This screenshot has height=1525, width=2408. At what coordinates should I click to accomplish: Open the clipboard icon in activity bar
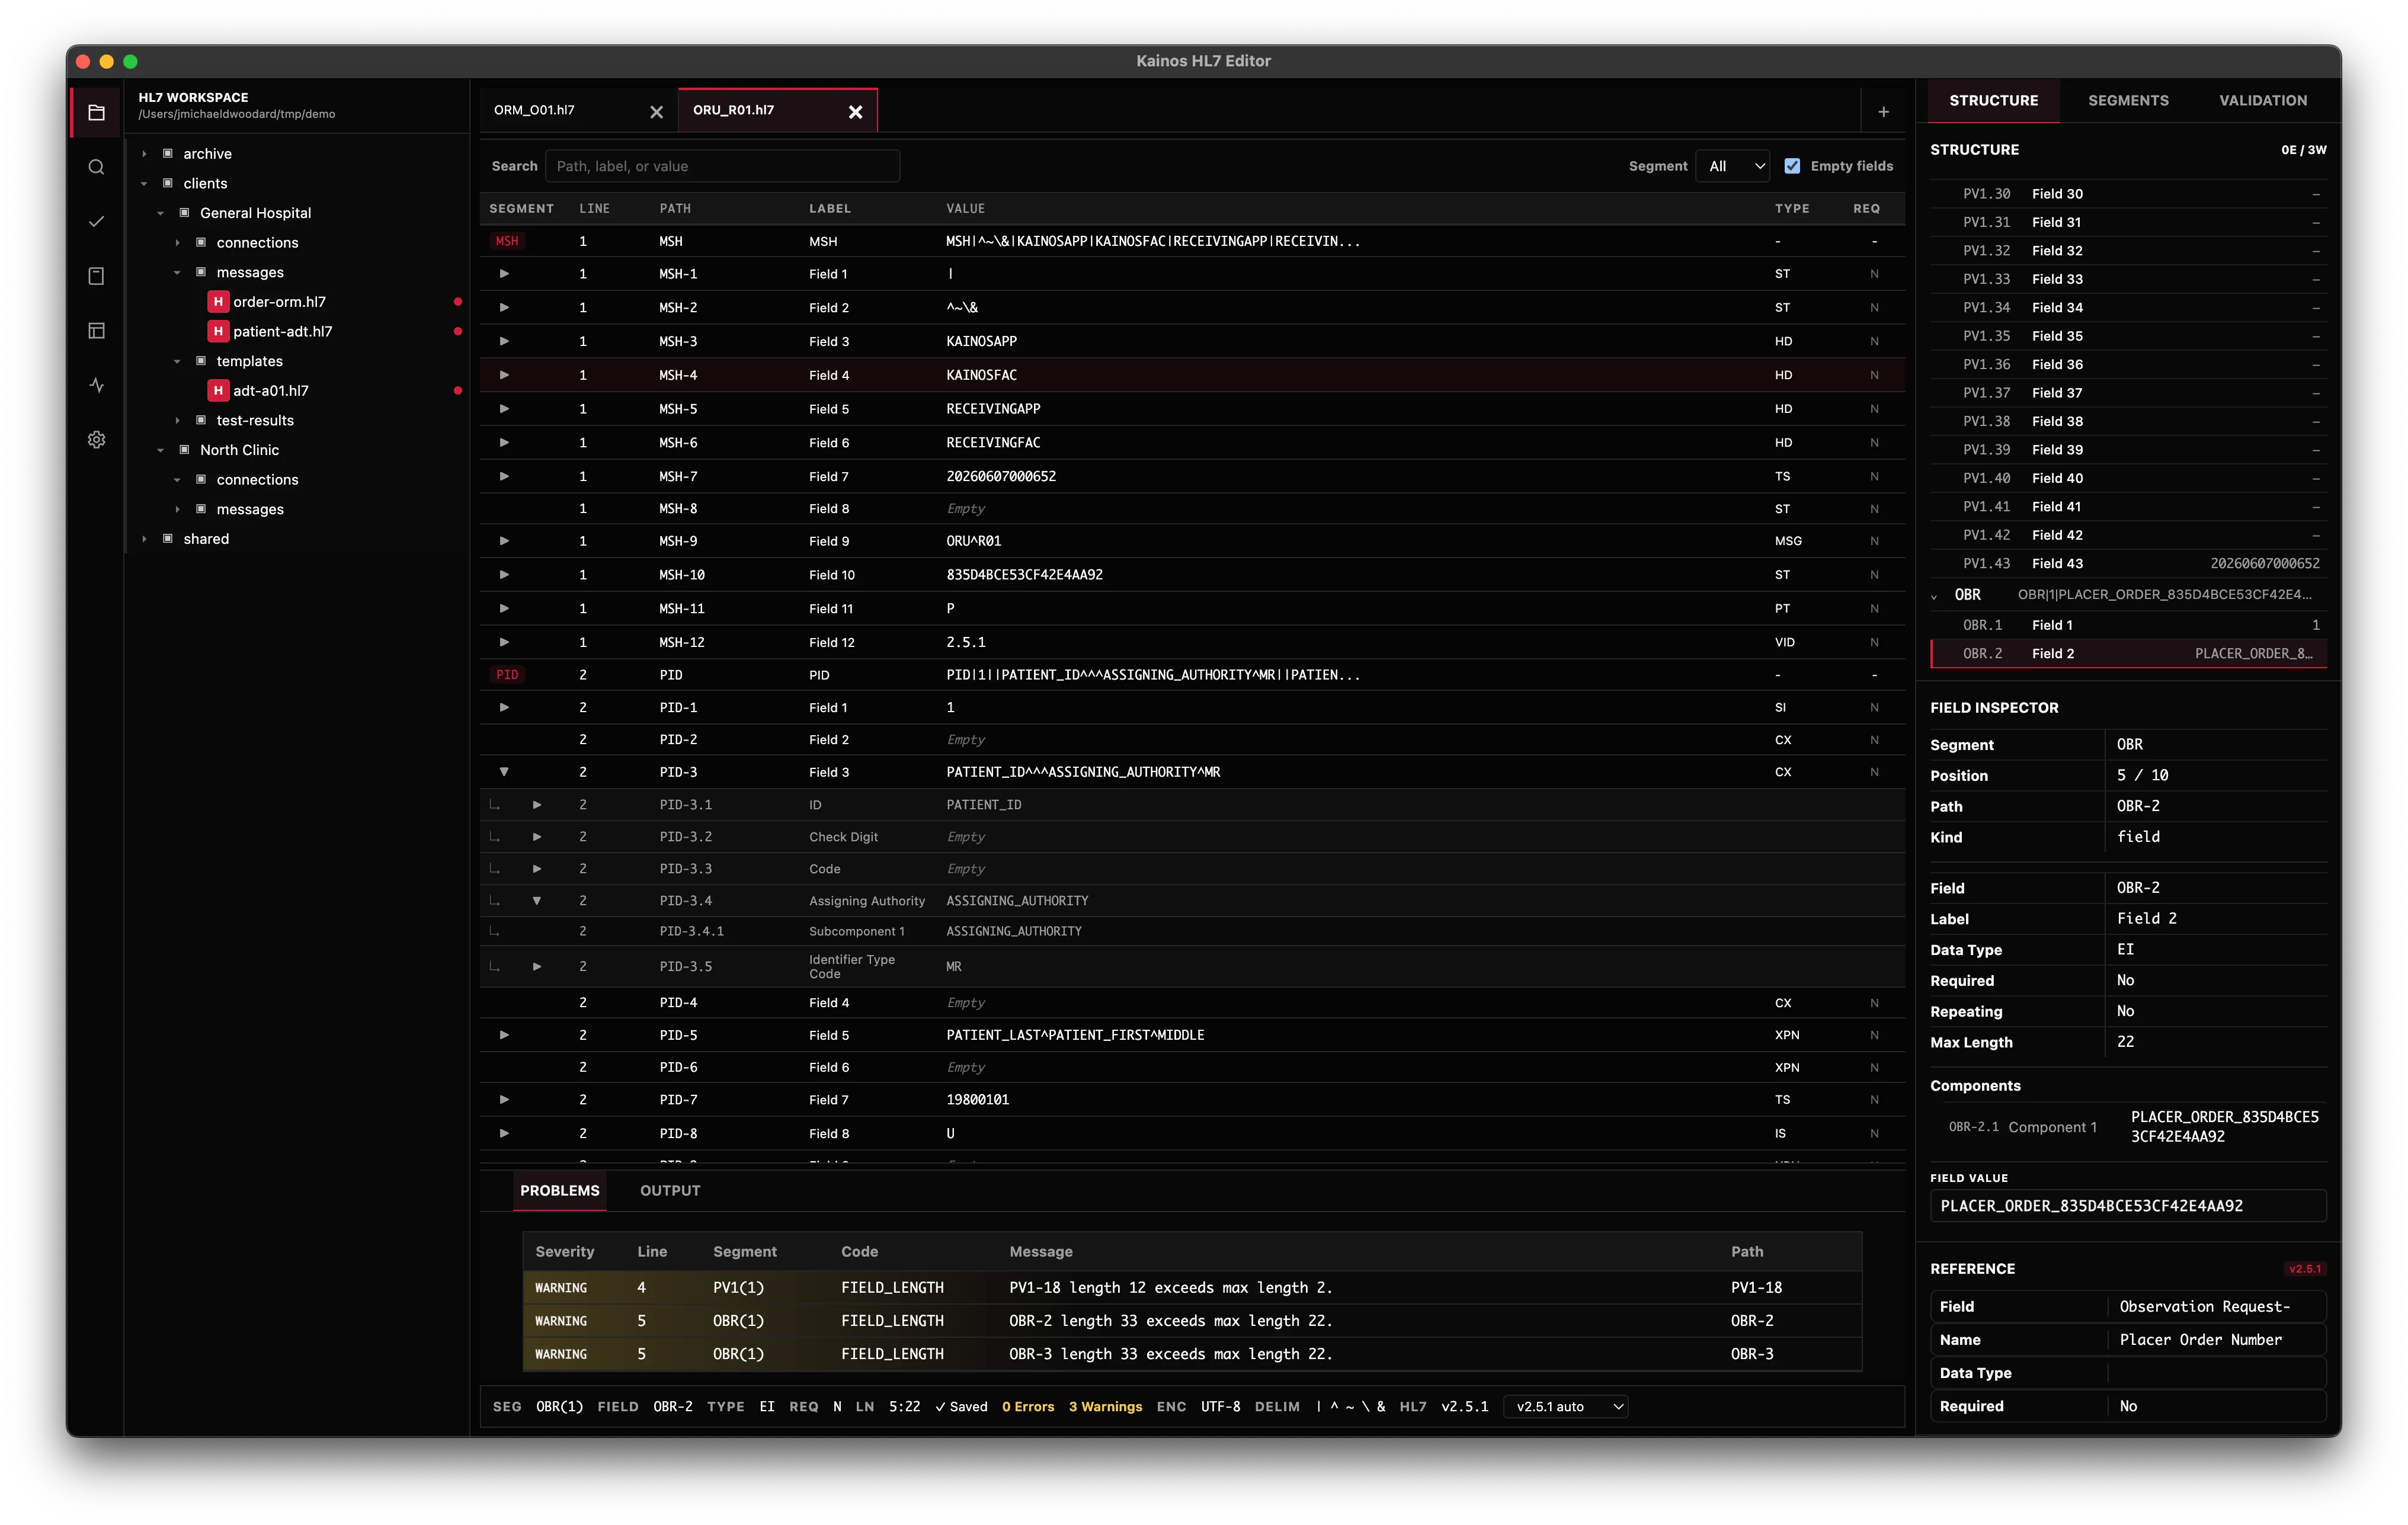click(96, 276)
